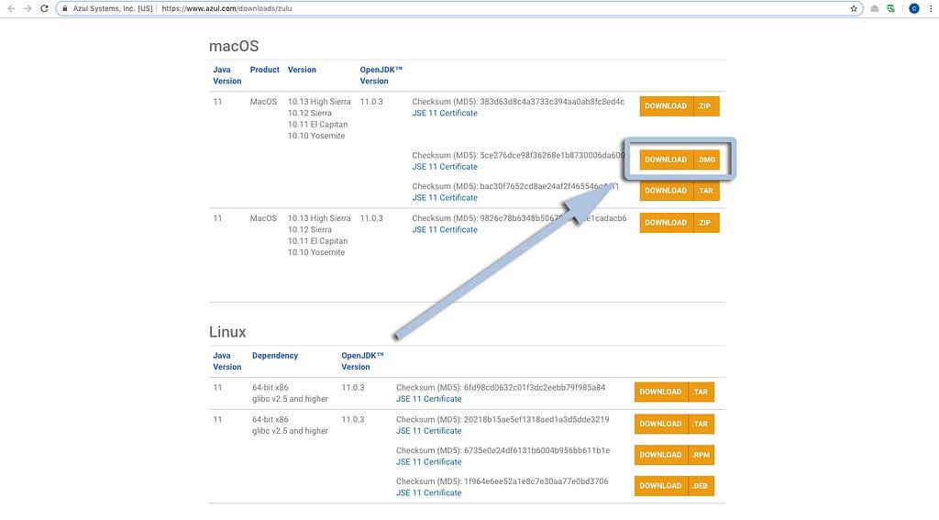The image size is (939, 520).
Task: Click the padlock secure site icon
Action: click(x=66, y=8)
